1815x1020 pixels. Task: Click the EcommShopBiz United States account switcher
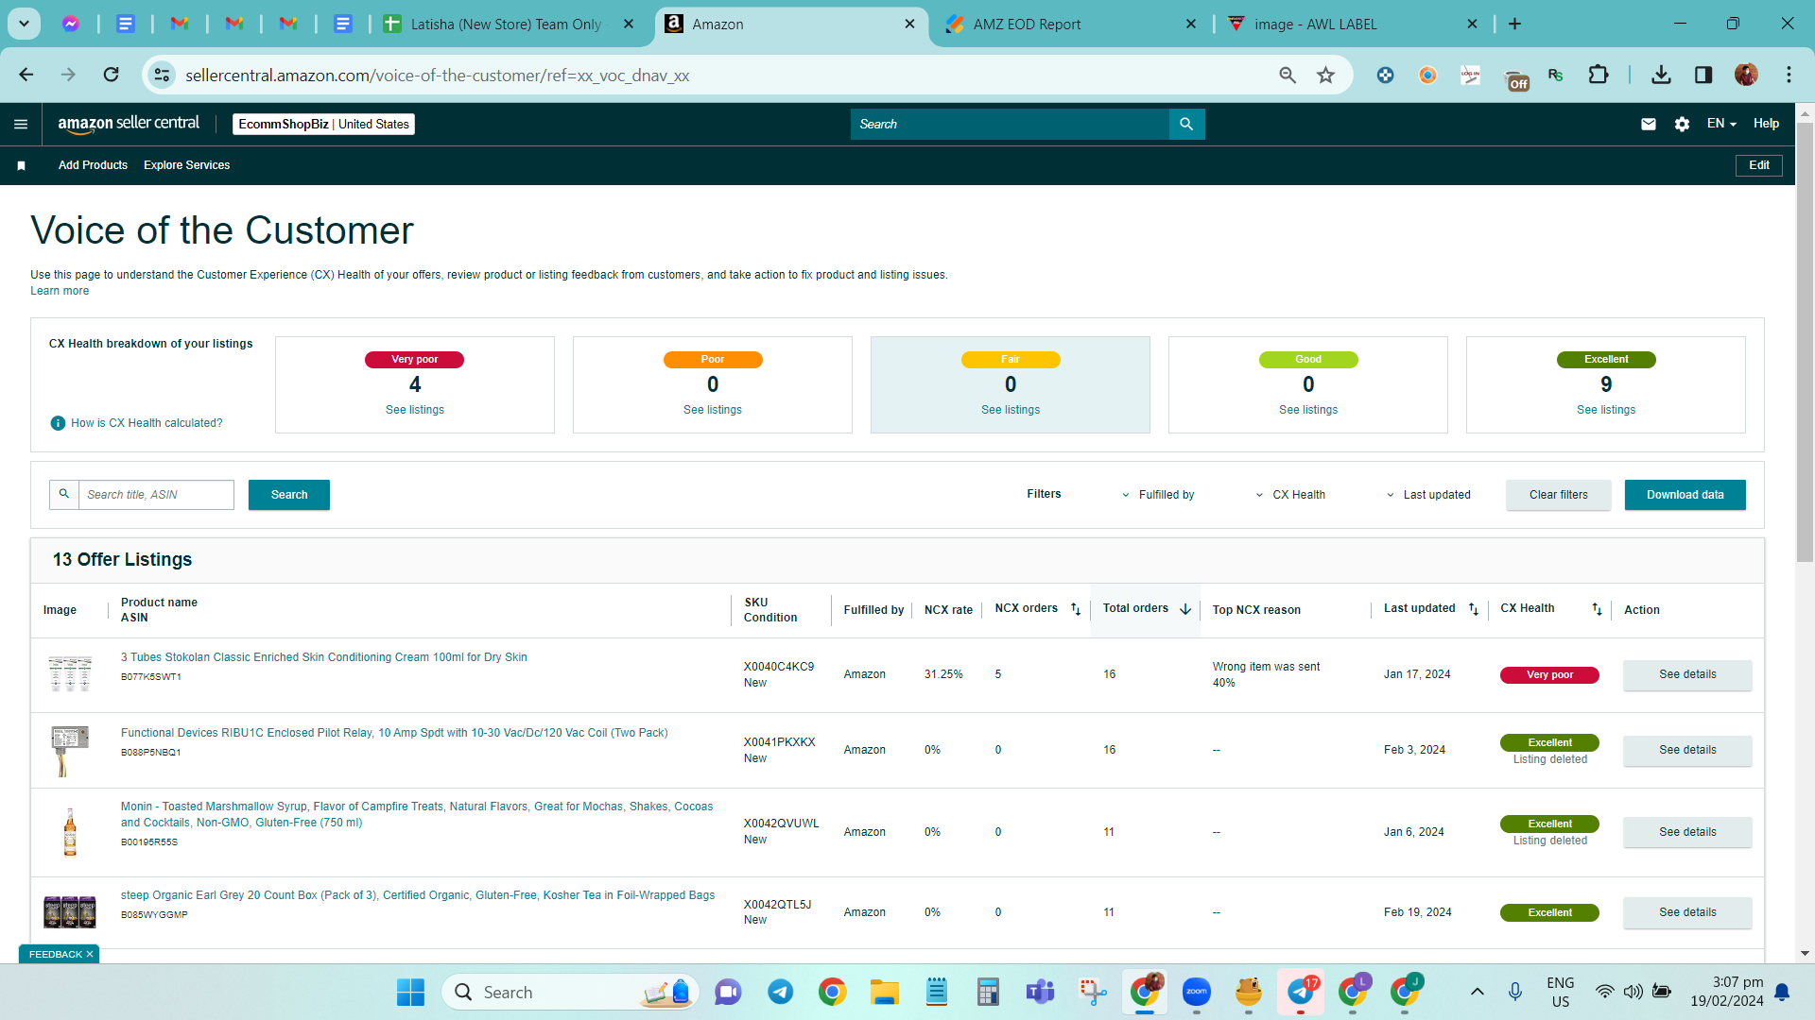click(323, 124)
